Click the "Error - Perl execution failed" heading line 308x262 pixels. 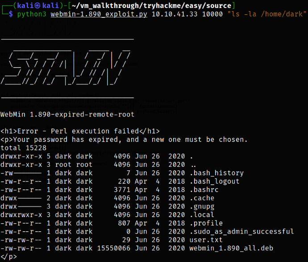pyautogui.click(x=80, y=131)
